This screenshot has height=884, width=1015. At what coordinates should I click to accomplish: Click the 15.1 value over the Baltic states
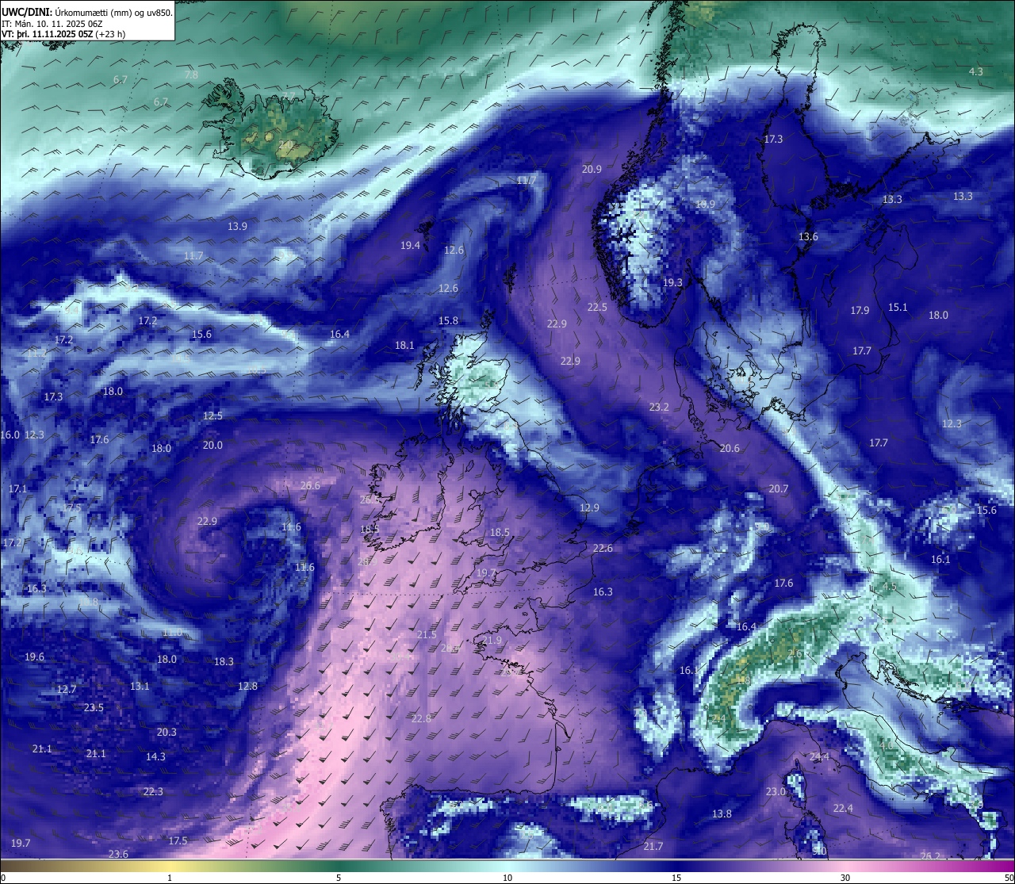898,307
